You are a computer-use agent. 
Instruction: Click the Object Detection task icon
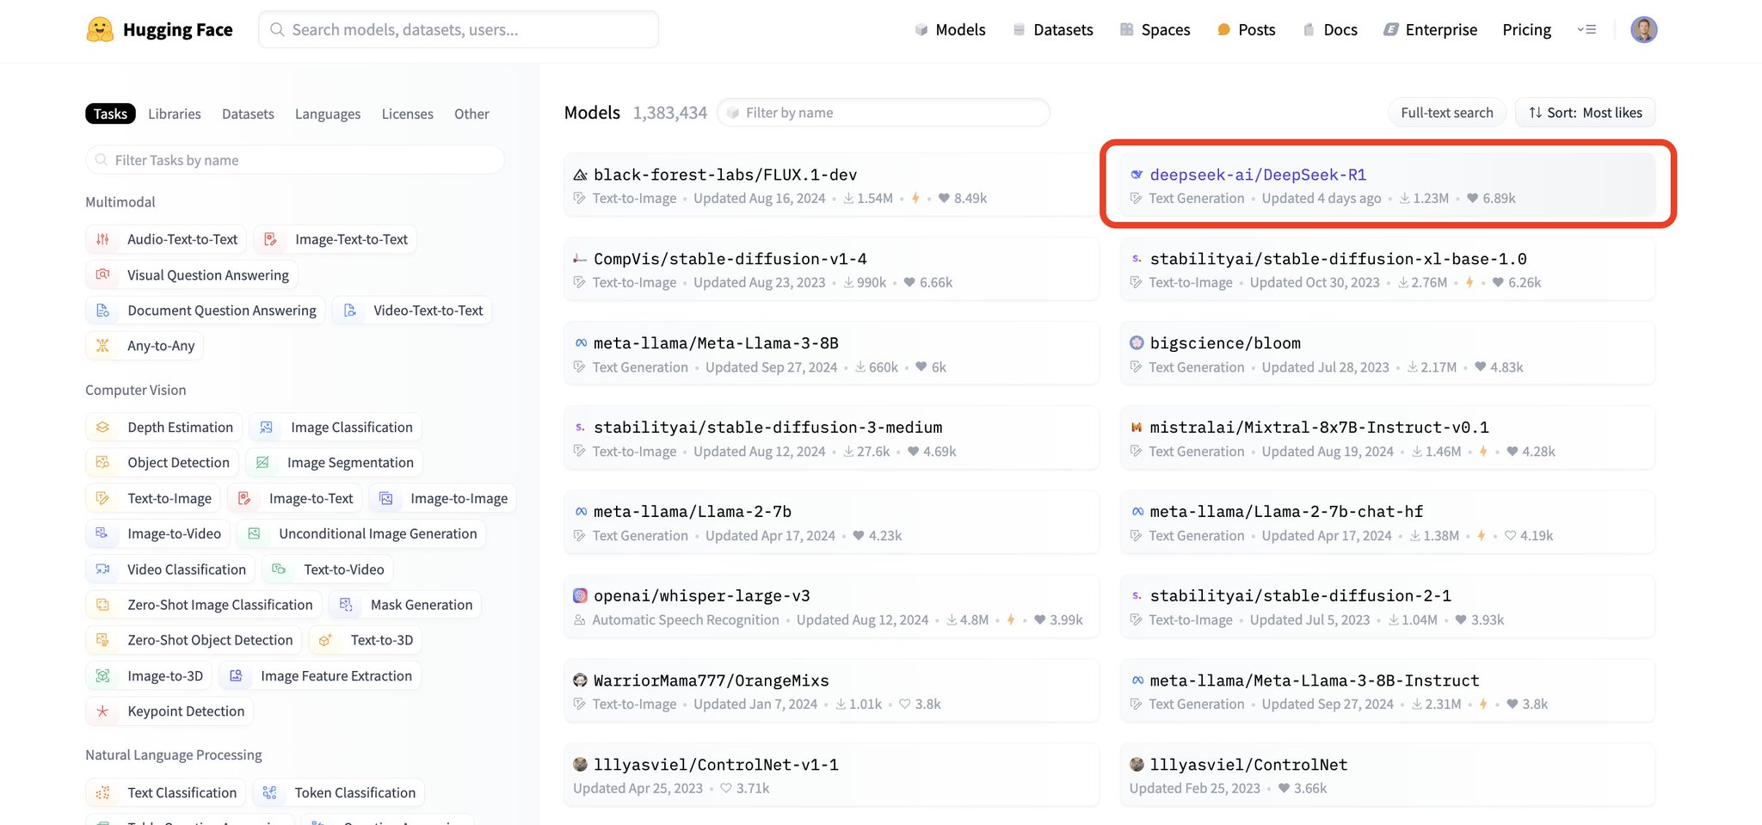coord(103,462)
